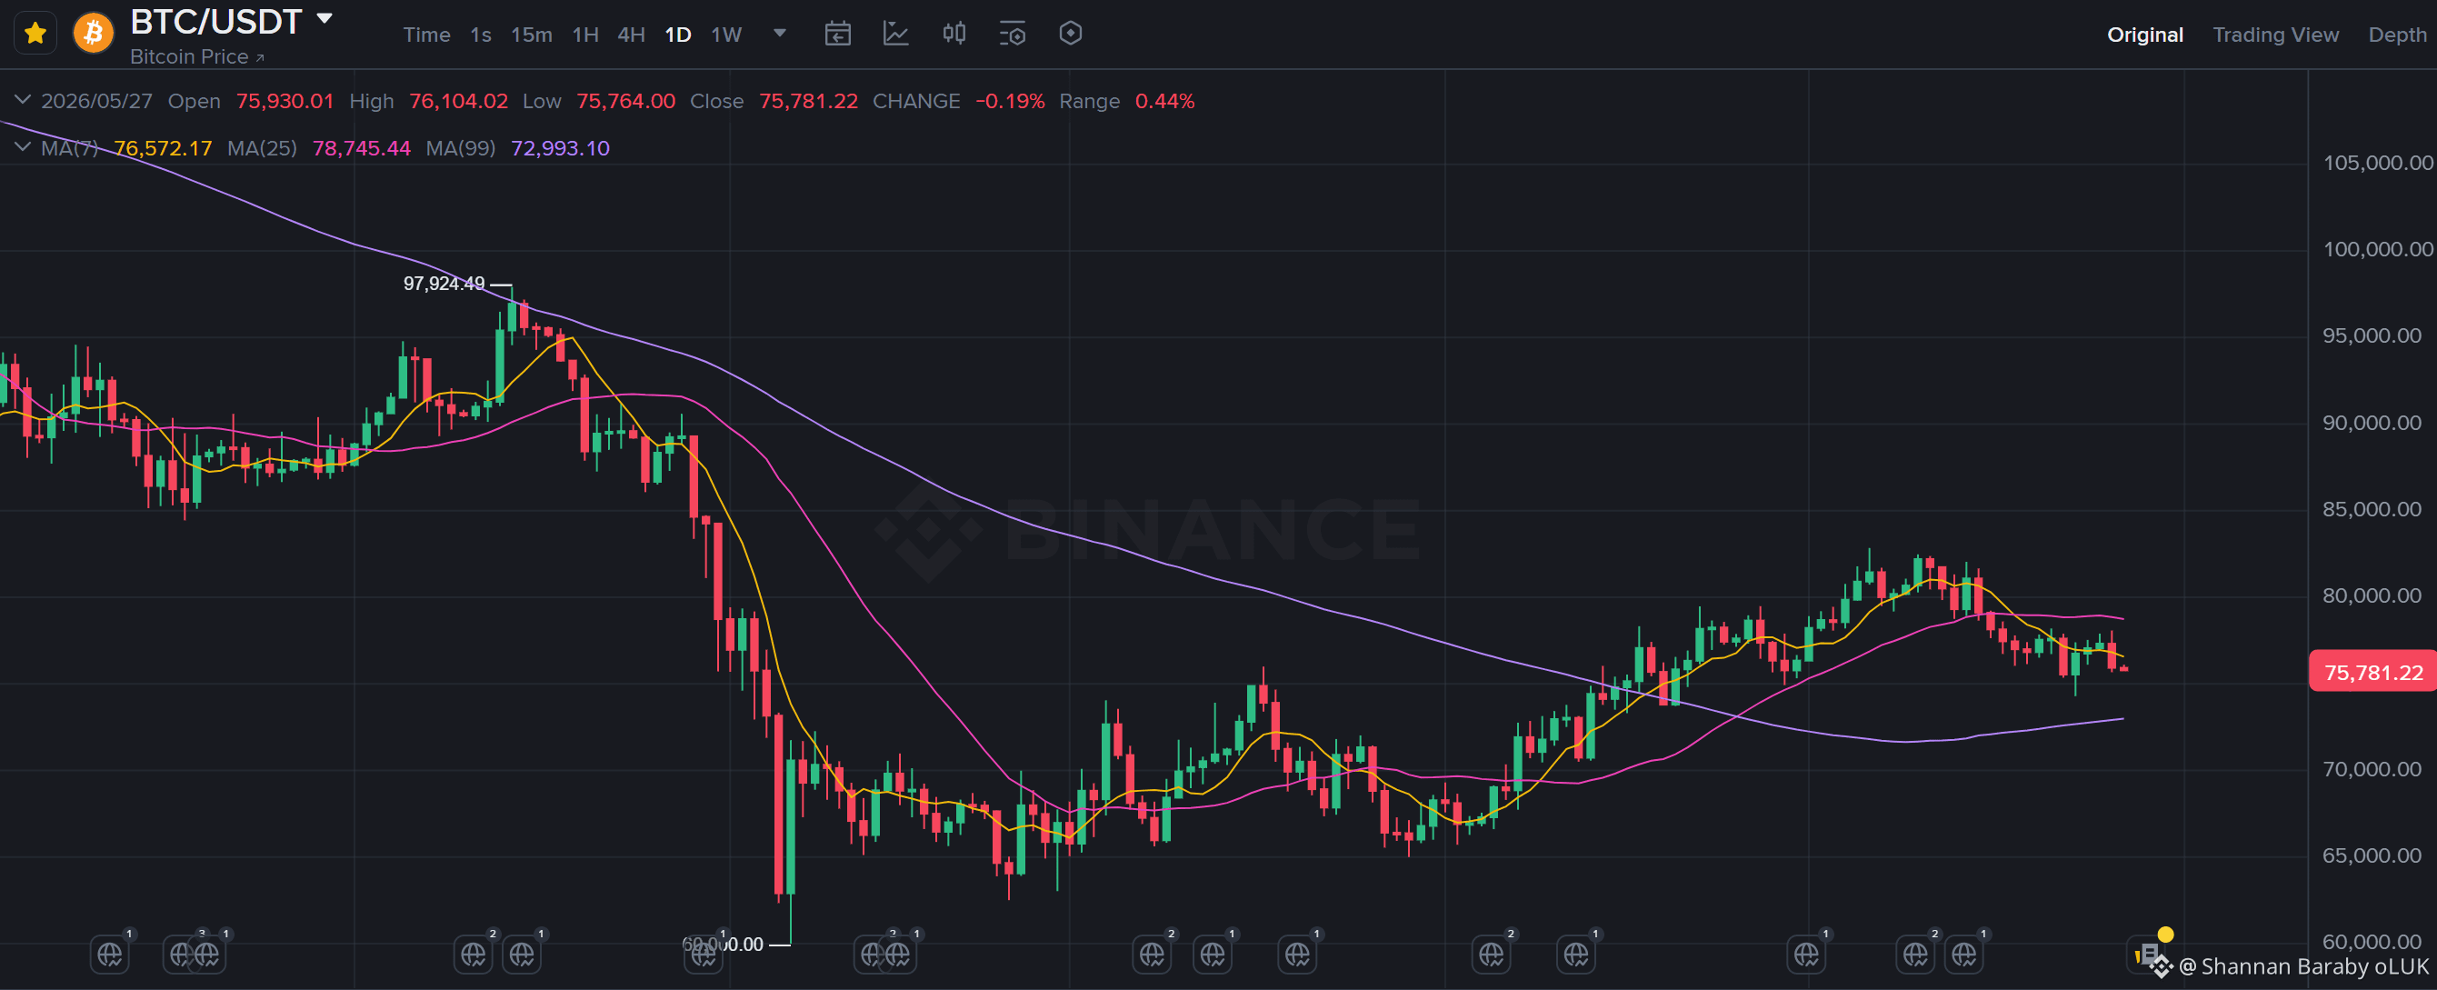2437x990 pixels.
Task: Click the hexagon tool icon in toolbar
Action: pos(1070,34)
